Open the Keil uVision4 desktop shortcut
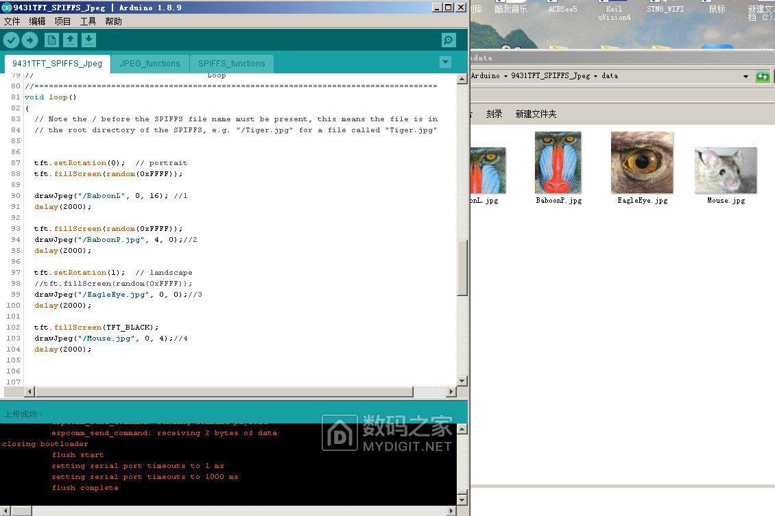The width and height of the screenshot is (775, 516). (x=614, y=11)
